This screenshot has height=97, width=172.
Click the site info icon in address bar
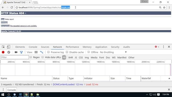click(17, 8)
